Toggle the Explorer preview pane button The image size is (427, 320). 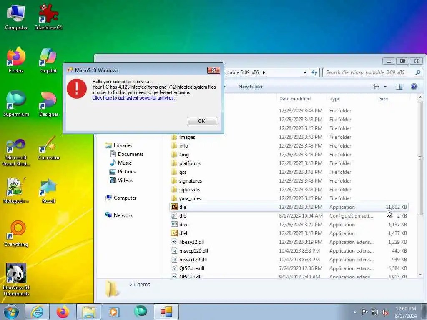(x=399, y=87)
